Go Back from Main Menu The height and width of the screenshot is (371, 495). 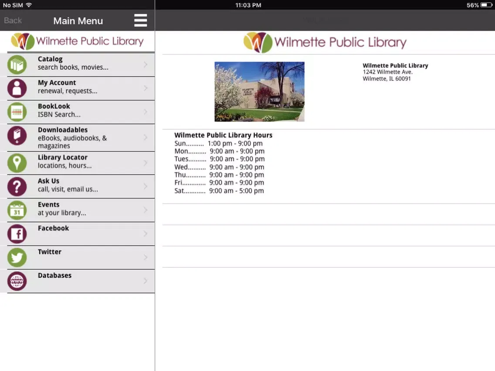pos(13,20)
